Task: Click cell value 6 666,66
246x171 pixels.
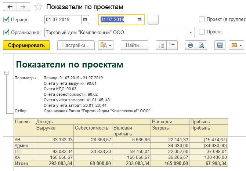Action: point(131,140)
